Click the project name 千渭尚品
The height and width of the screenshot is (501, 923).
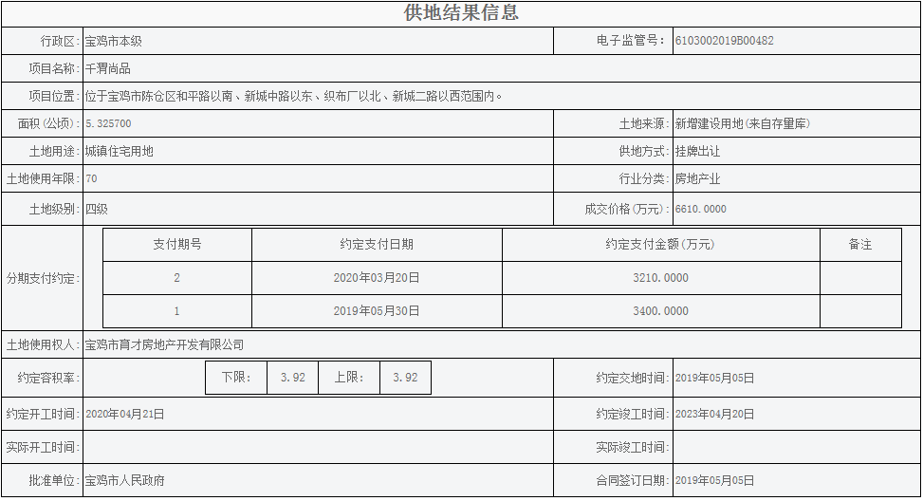click(108, 68)
